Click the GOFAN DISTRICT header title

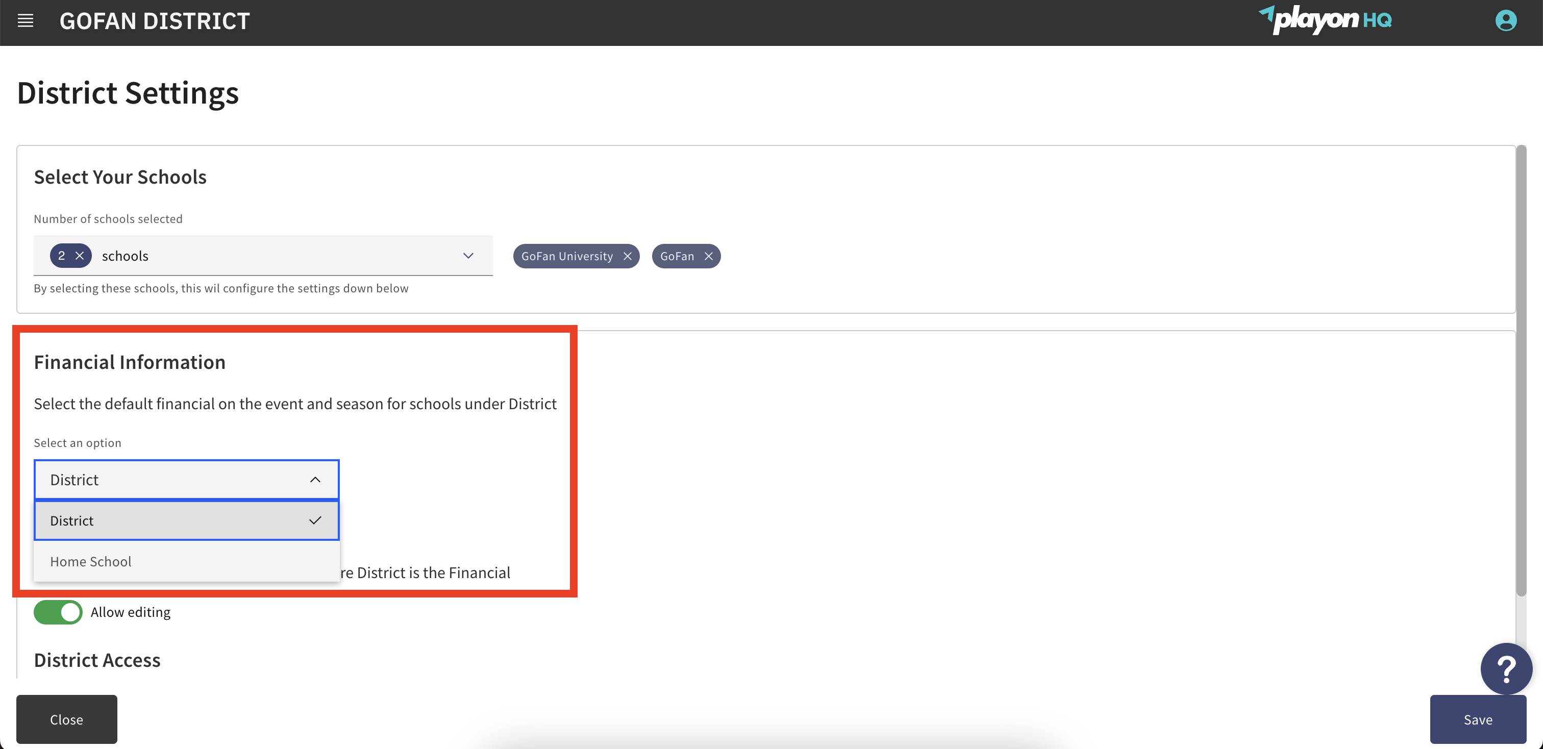[x=155, y=21]
